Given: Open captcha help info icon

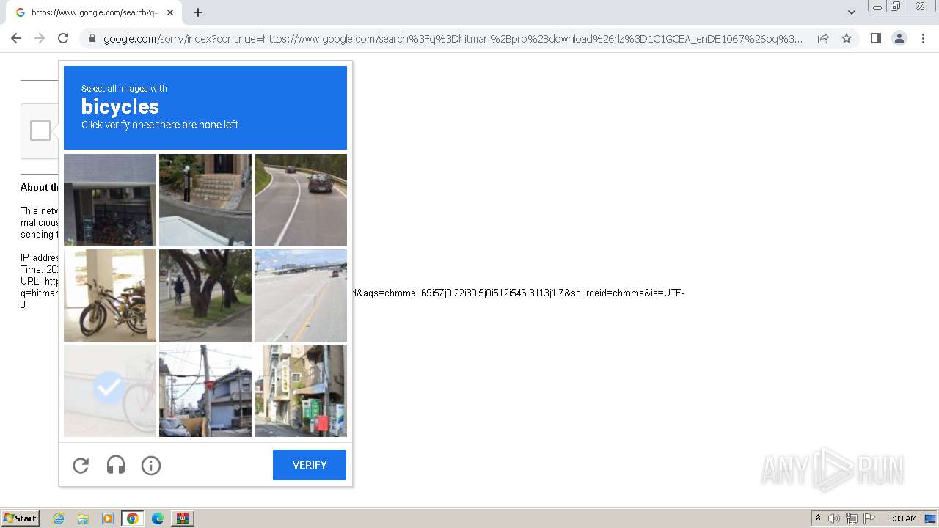Looking at the screenshot, I should (151, 465).
